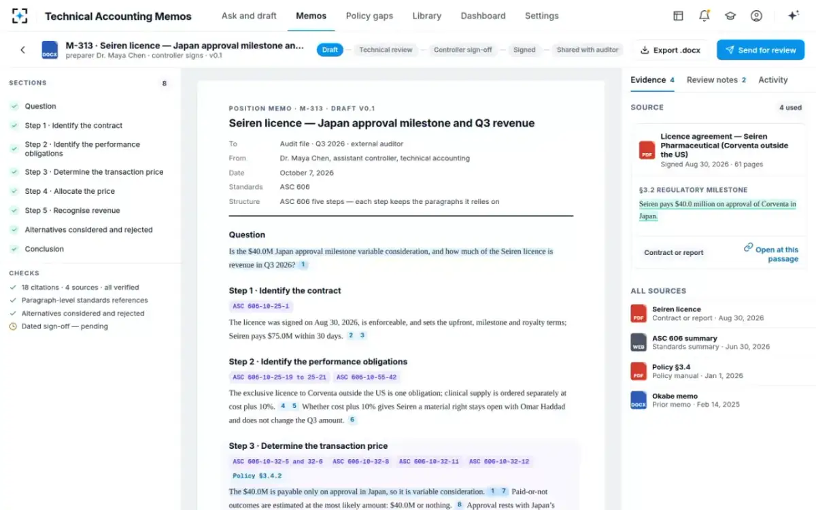Click the ASC 606-10-32-8 reference chip
816x510 pixels.
coord(360,462)
